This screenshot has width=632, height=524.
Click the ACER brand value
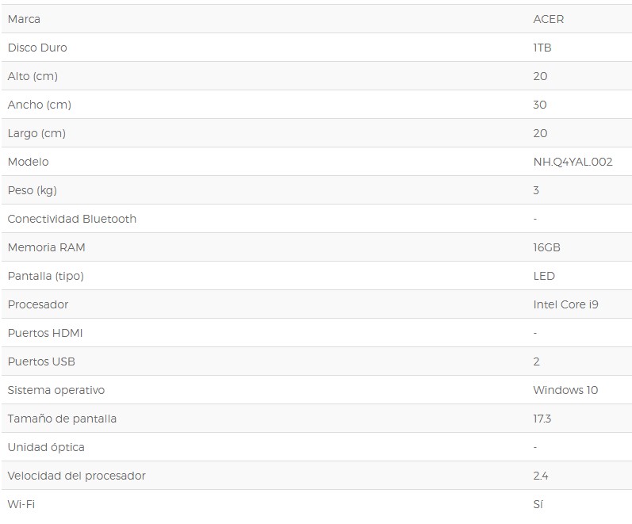click(x=548, y=19)
